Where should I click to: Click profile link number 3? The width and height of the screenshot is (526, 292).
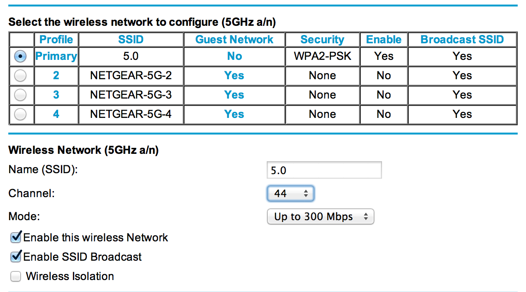[56, 95]
